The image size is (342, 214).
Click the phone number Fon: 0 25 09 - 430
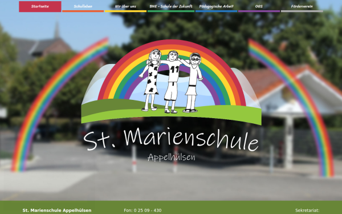[x=142, y=211]
